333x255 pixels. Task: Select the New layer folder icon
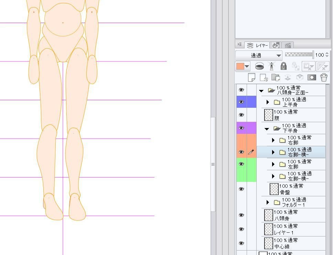click(275, 77)
